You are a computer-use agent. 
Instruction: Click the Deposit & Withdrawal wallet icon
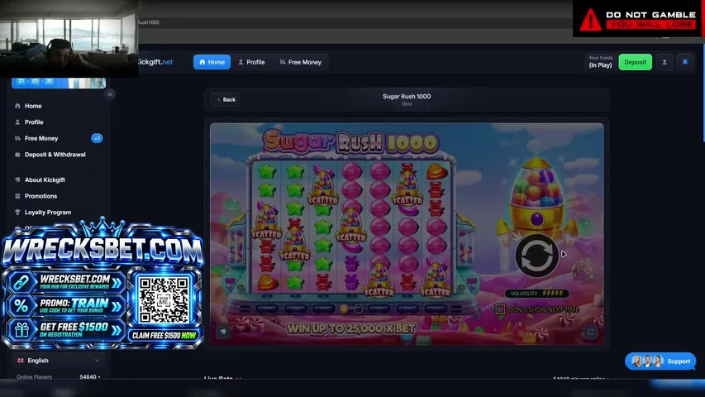(17, 155)
